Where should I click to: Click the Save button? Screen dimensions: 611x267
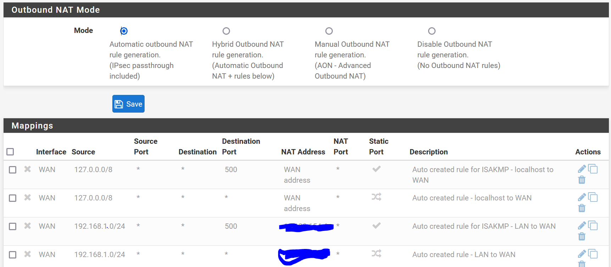pos(128,104)
